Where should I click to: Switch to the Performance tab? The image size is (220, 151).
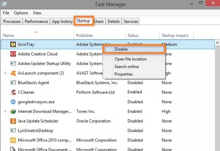click(x=36, y=21)
